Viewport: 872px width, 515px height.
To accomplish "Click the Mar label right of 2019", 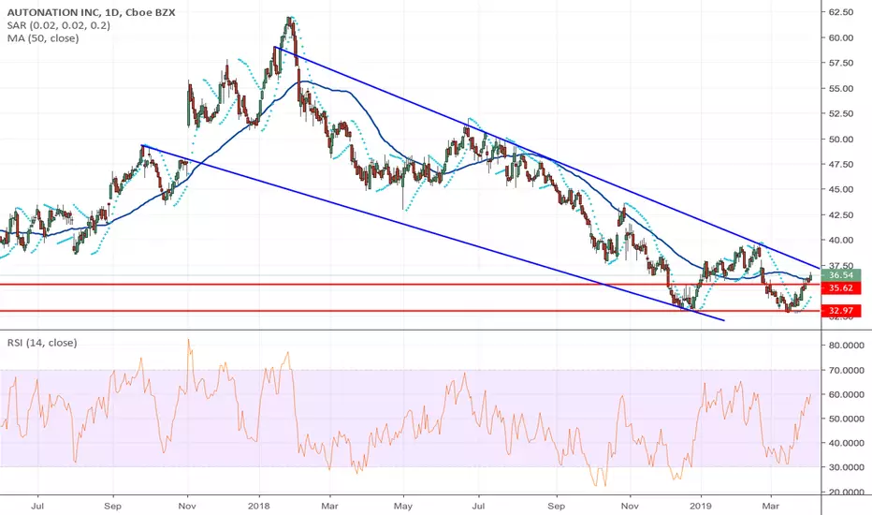I will [x=771, y=506].
